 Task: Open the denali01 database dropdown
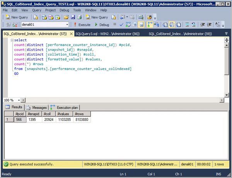point(67,25)
